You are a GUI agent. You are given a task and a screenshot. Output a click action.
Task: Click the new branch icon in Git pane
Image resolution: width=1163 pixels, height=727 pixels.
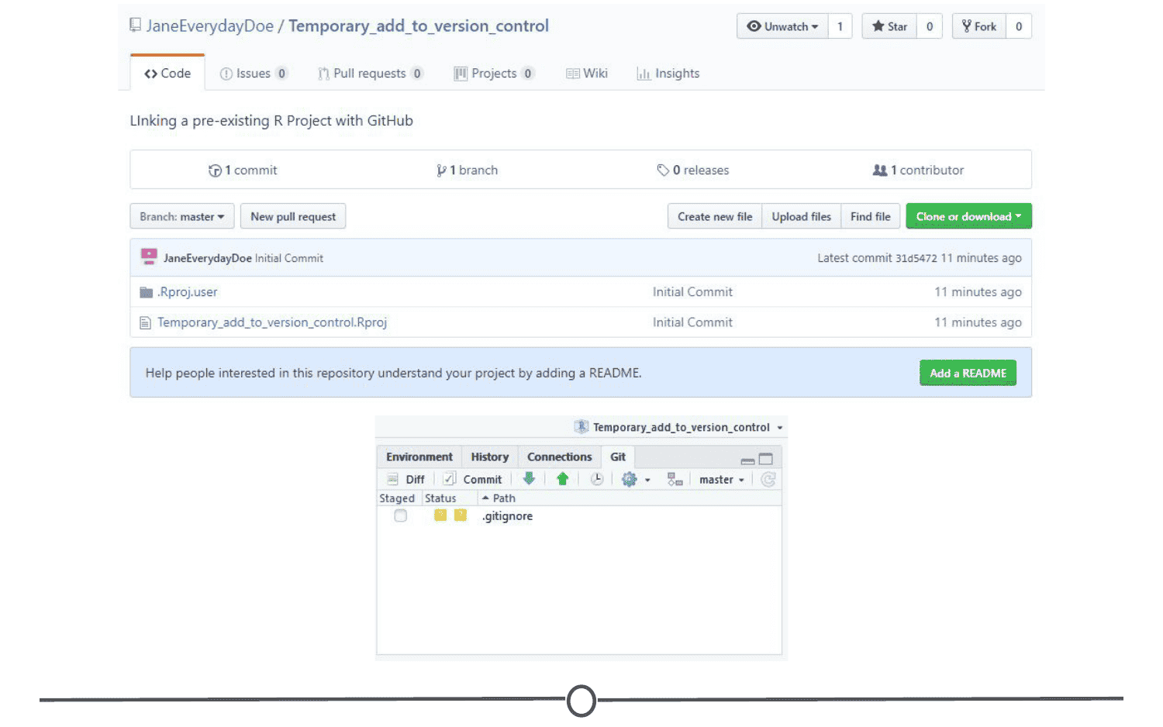tap(675, 479)
